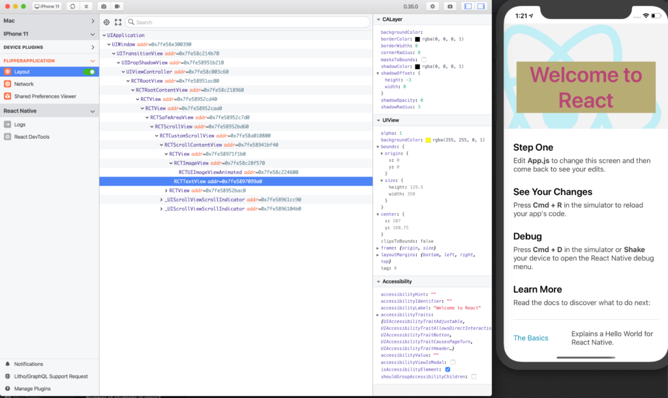The height and width of the screenshot is (398, 668).
Task: Tap the Welcome to React header in simulator
Action: pos(586,87)
